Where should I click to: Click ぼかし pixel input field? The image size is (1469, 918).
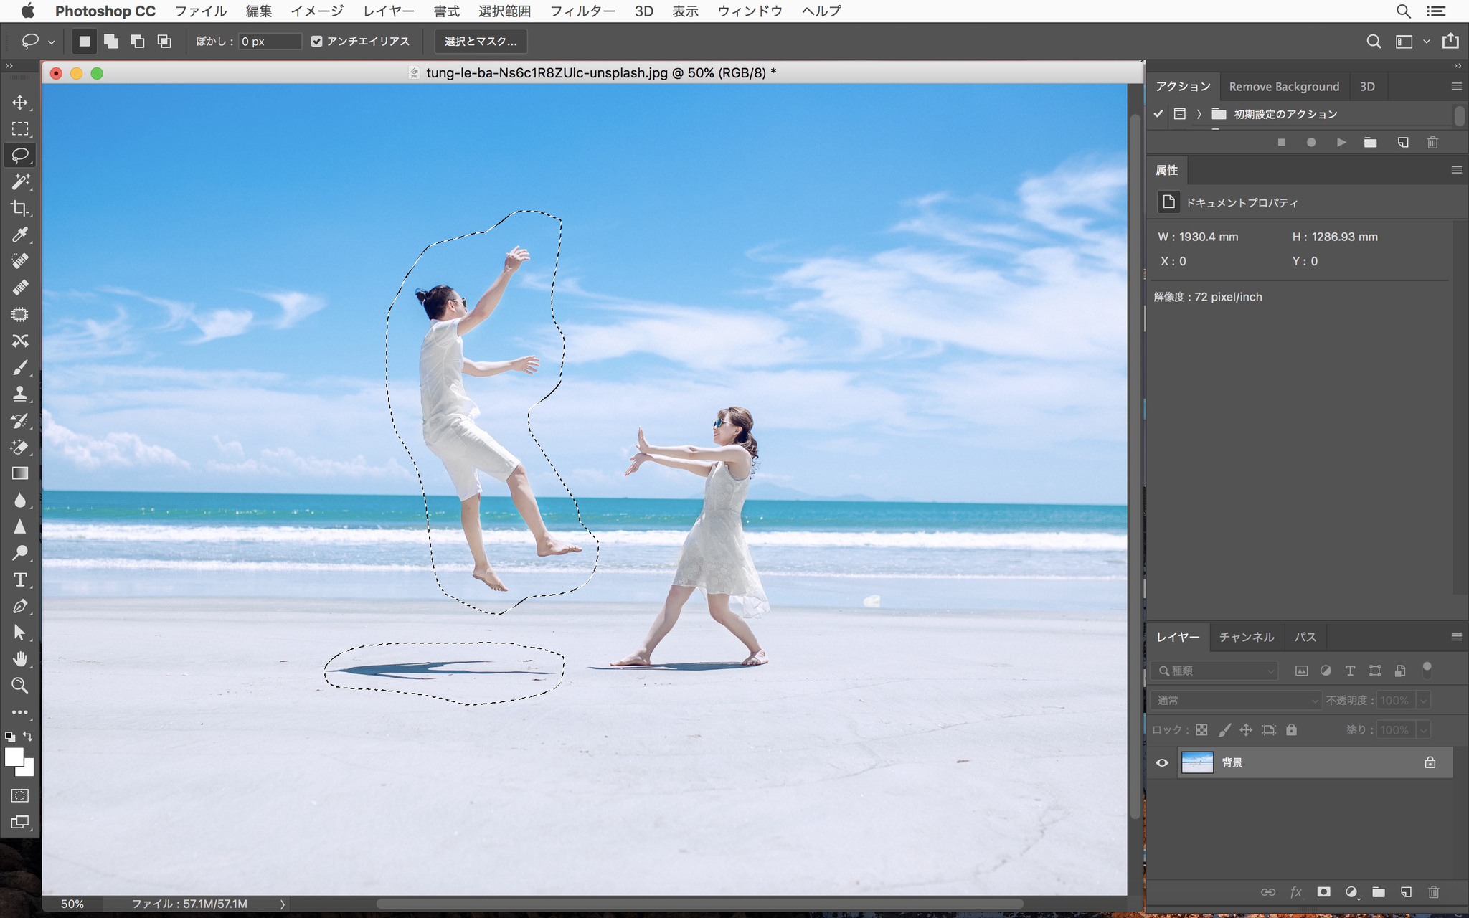(263, 40)
